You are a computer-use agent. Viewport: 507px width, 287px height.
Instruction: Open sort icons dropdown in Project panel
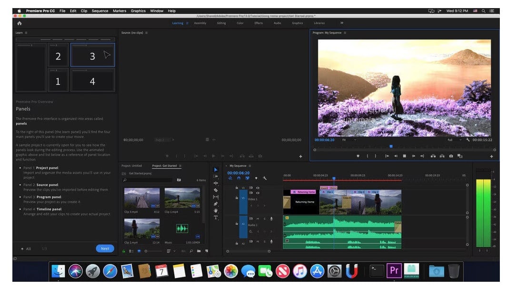coord(171,251)
